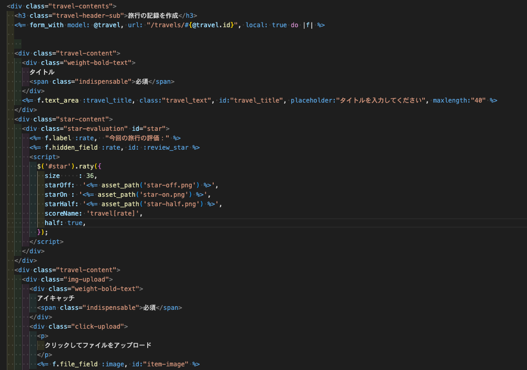This screenshot has height=370, width=527.
Task: Click the maxlength:"40" attribute
Action: pos(459,100)
